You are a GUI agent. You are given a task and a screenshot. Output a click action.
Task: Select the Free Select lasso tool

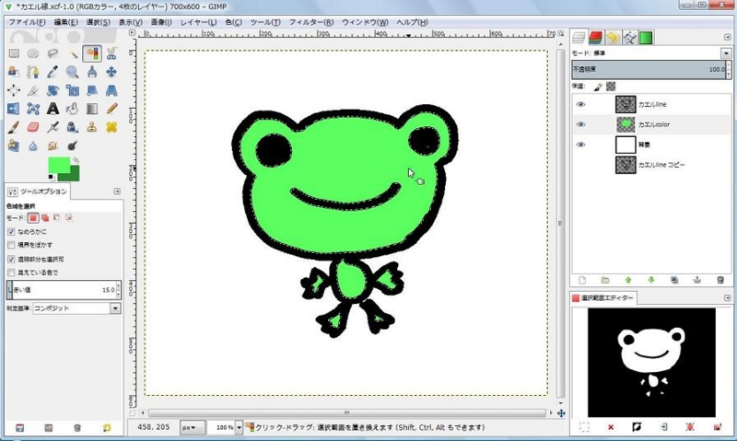(53, 53)
